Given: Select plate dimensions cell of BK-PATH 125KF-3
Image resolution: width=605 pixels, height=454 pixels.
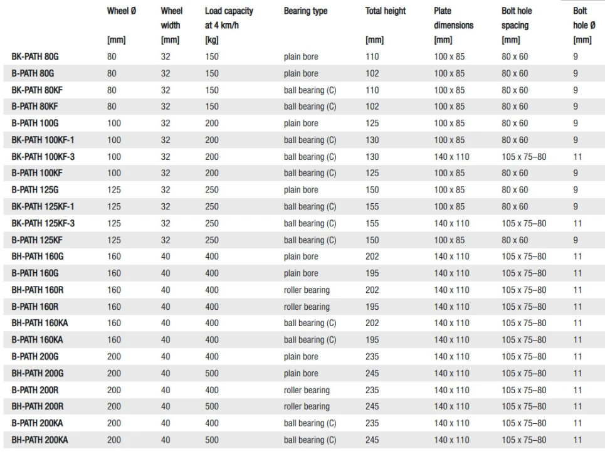Looking at the screenshot, I should pos(451,223).
